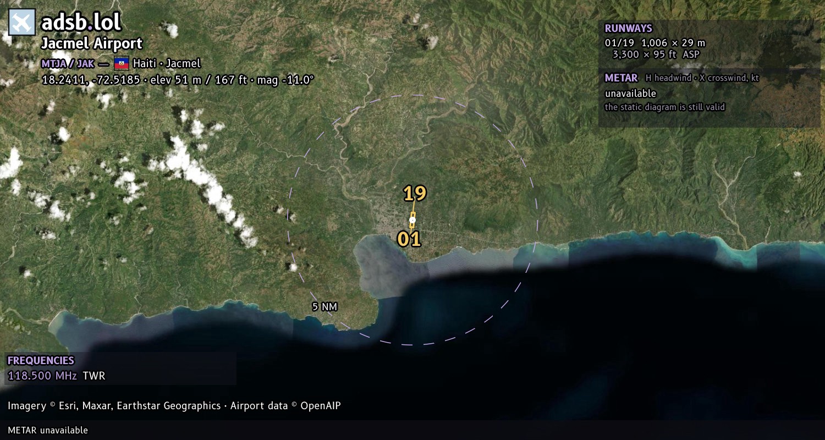
Task: Click the Airport data © OpenAIP credit
Action: pos(285,406)
